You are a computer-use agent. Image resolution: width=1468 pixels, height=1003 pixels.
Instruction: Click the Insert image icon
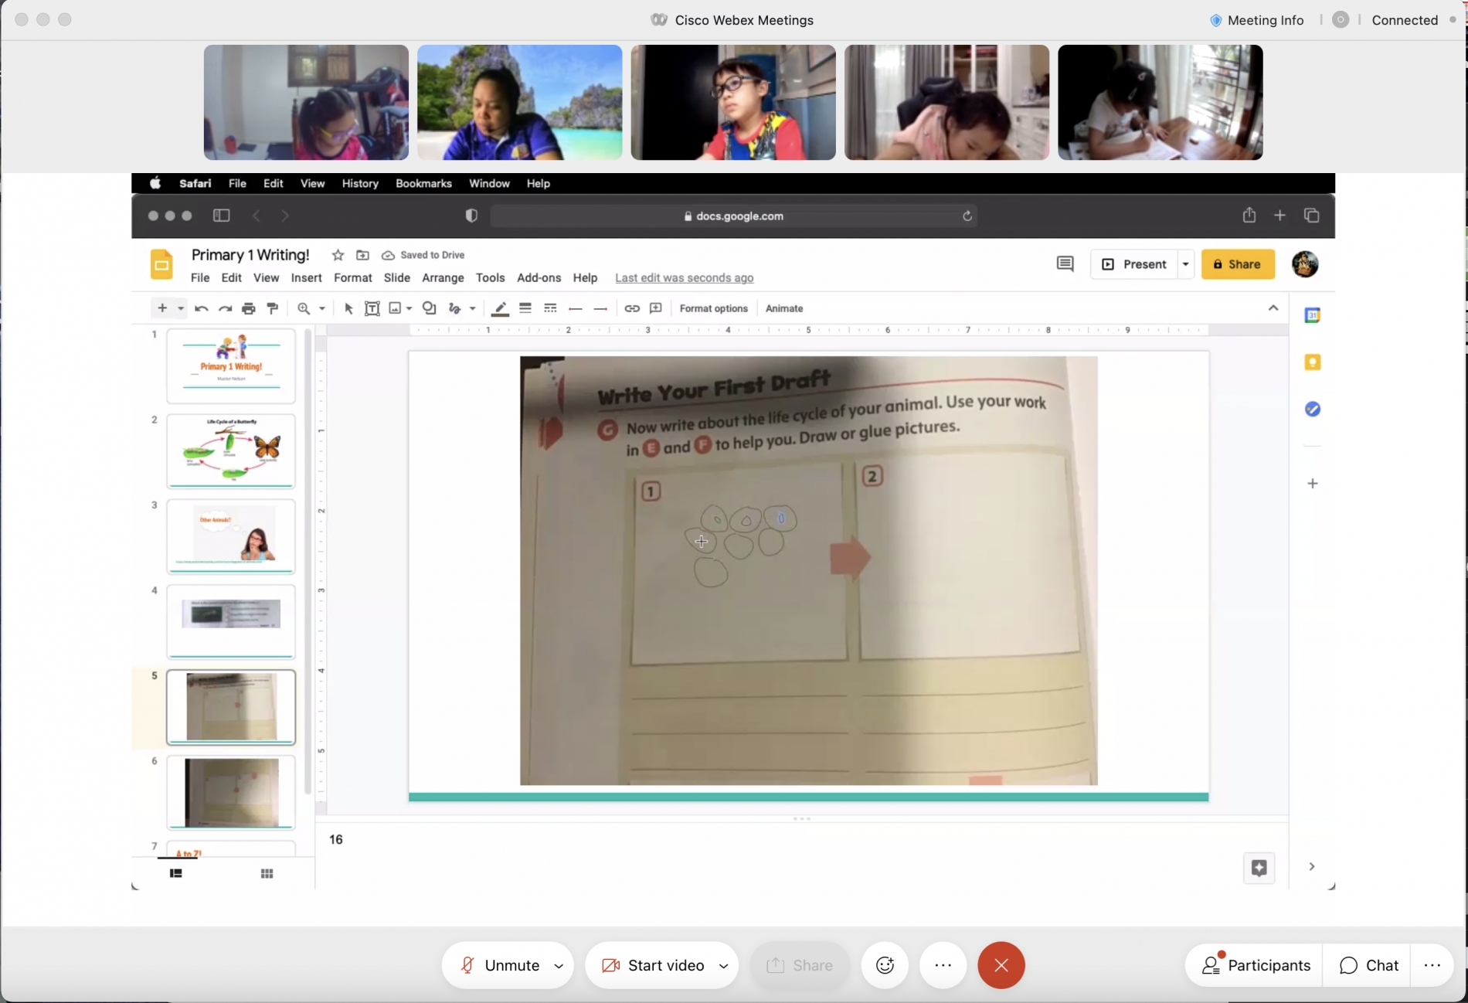pos(395,308)
